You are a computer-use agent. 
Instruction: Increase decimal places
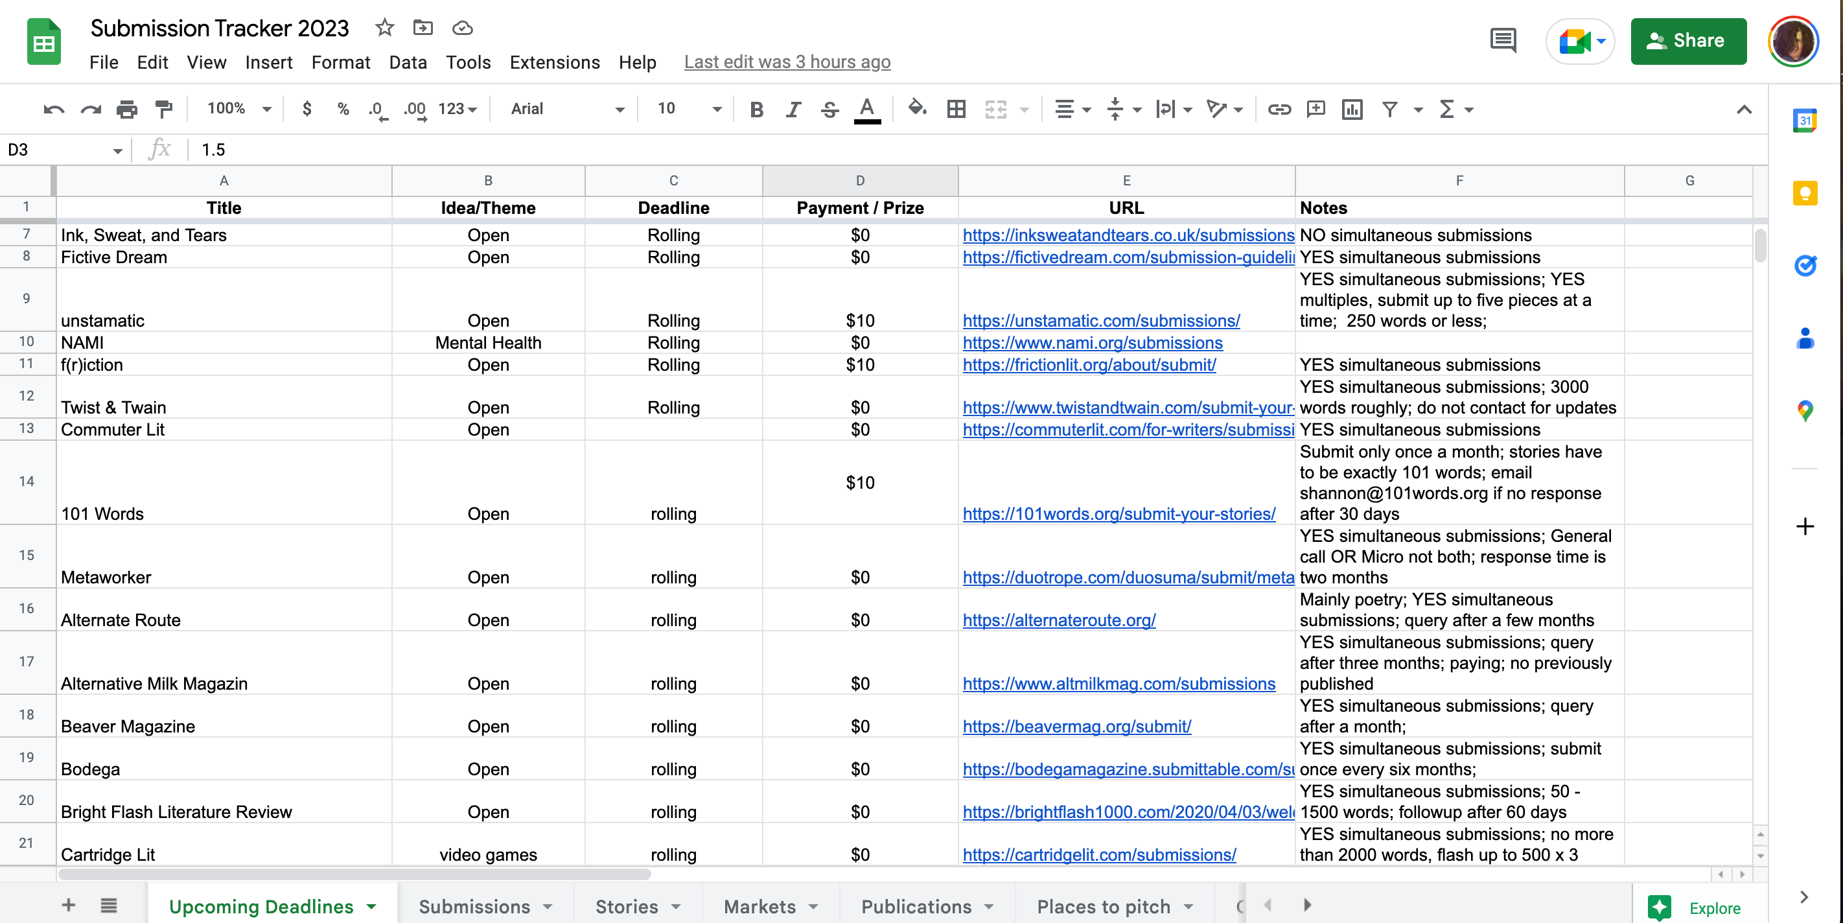click(x=415, y=110)
